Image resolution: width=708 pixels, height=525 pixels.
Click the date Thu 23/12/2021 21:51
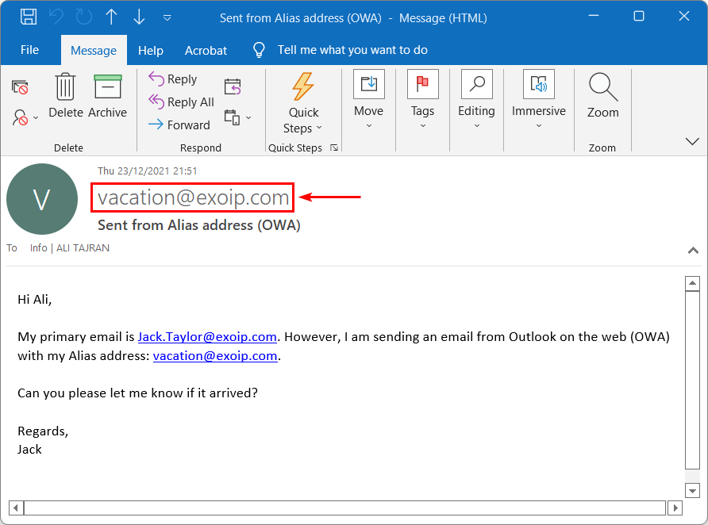147,171
